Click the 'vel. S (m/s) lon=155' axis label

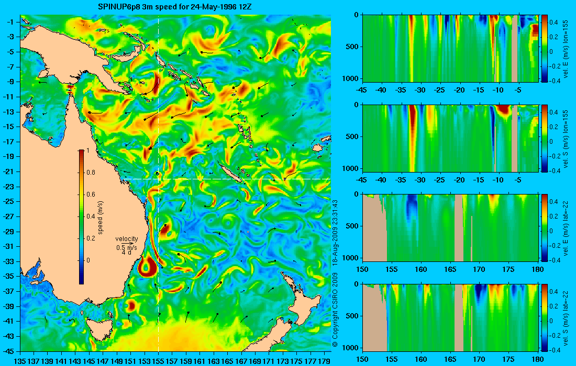tap(566, 139)
